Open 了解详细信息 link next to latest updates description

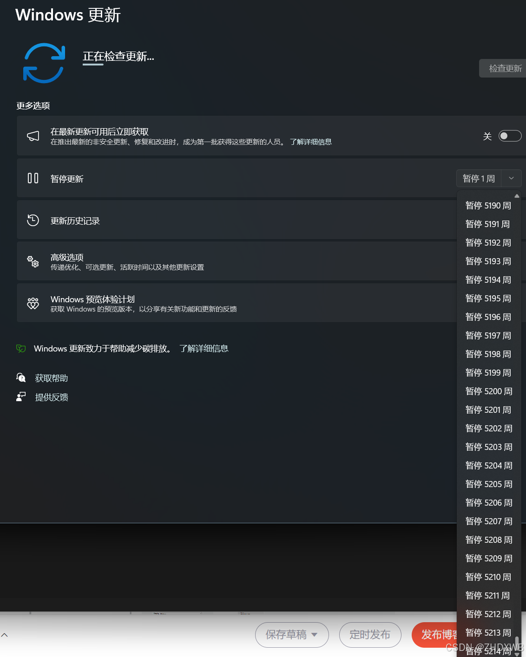click(311, 142)
